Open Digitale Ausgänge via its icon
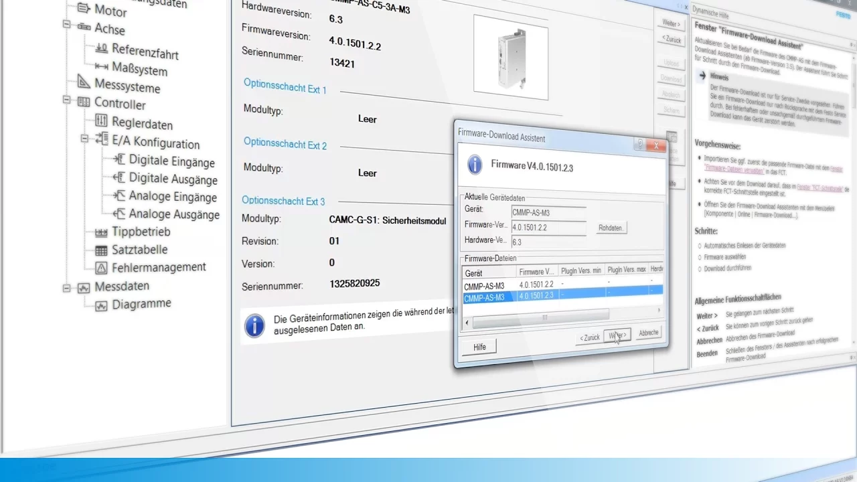Image resolution: width=857 pixels, height=482 pixels. coord(119,177)
